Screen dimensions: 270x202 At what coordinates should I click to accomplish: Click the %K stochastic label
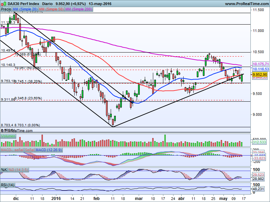(4, 170)
